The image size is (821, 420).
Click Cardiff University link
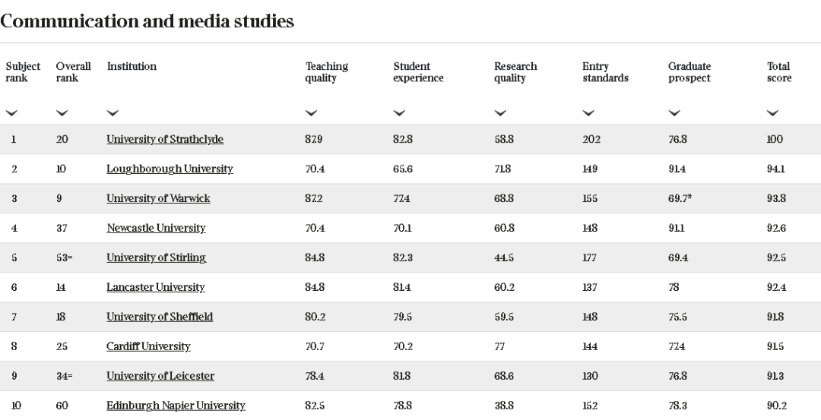(x=148, y=346)
